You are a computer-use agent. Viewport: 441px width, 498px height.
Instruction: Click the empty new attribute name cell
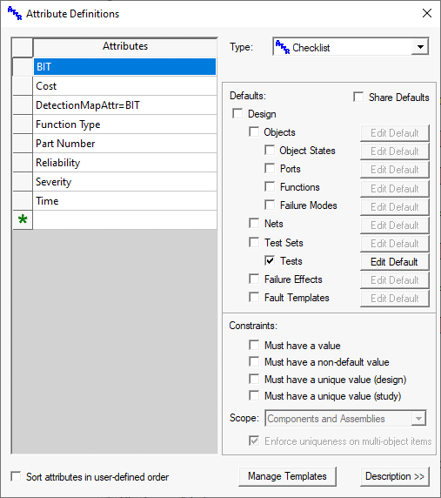point(124,219)
